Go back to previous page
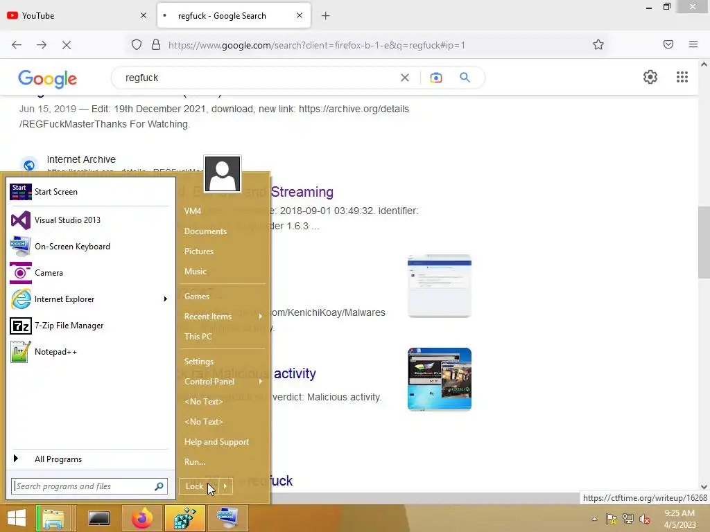 tap(17, 45)
